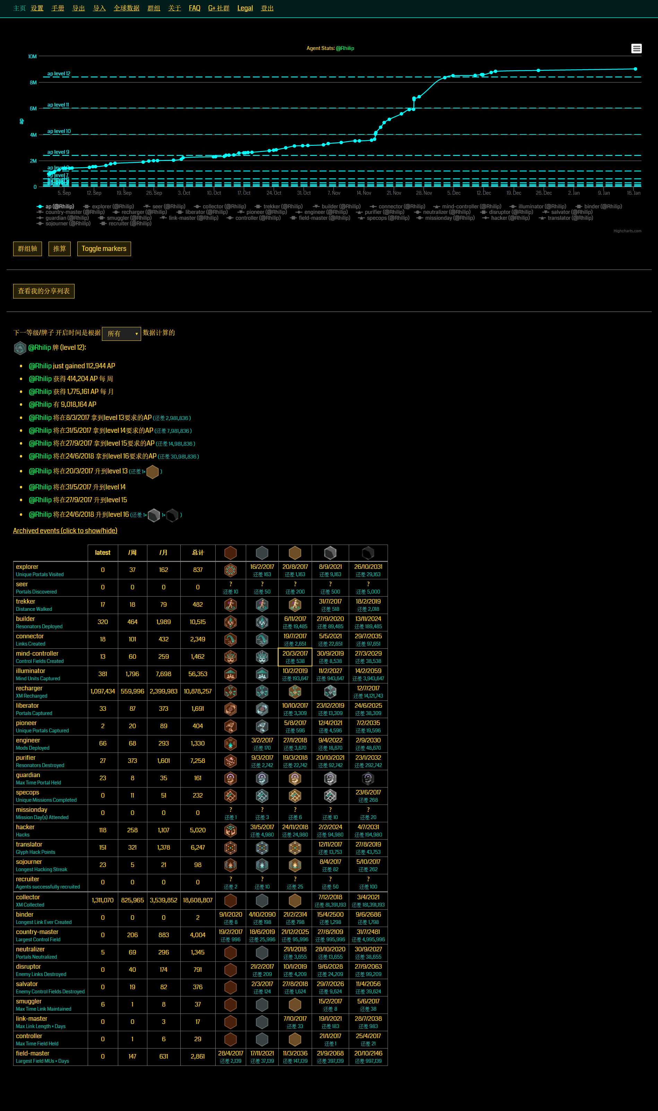Open the chart hamburger export menu
The height and width of the screenshot is (1111, 658).
pyautogui.click(x=636, y=48)
